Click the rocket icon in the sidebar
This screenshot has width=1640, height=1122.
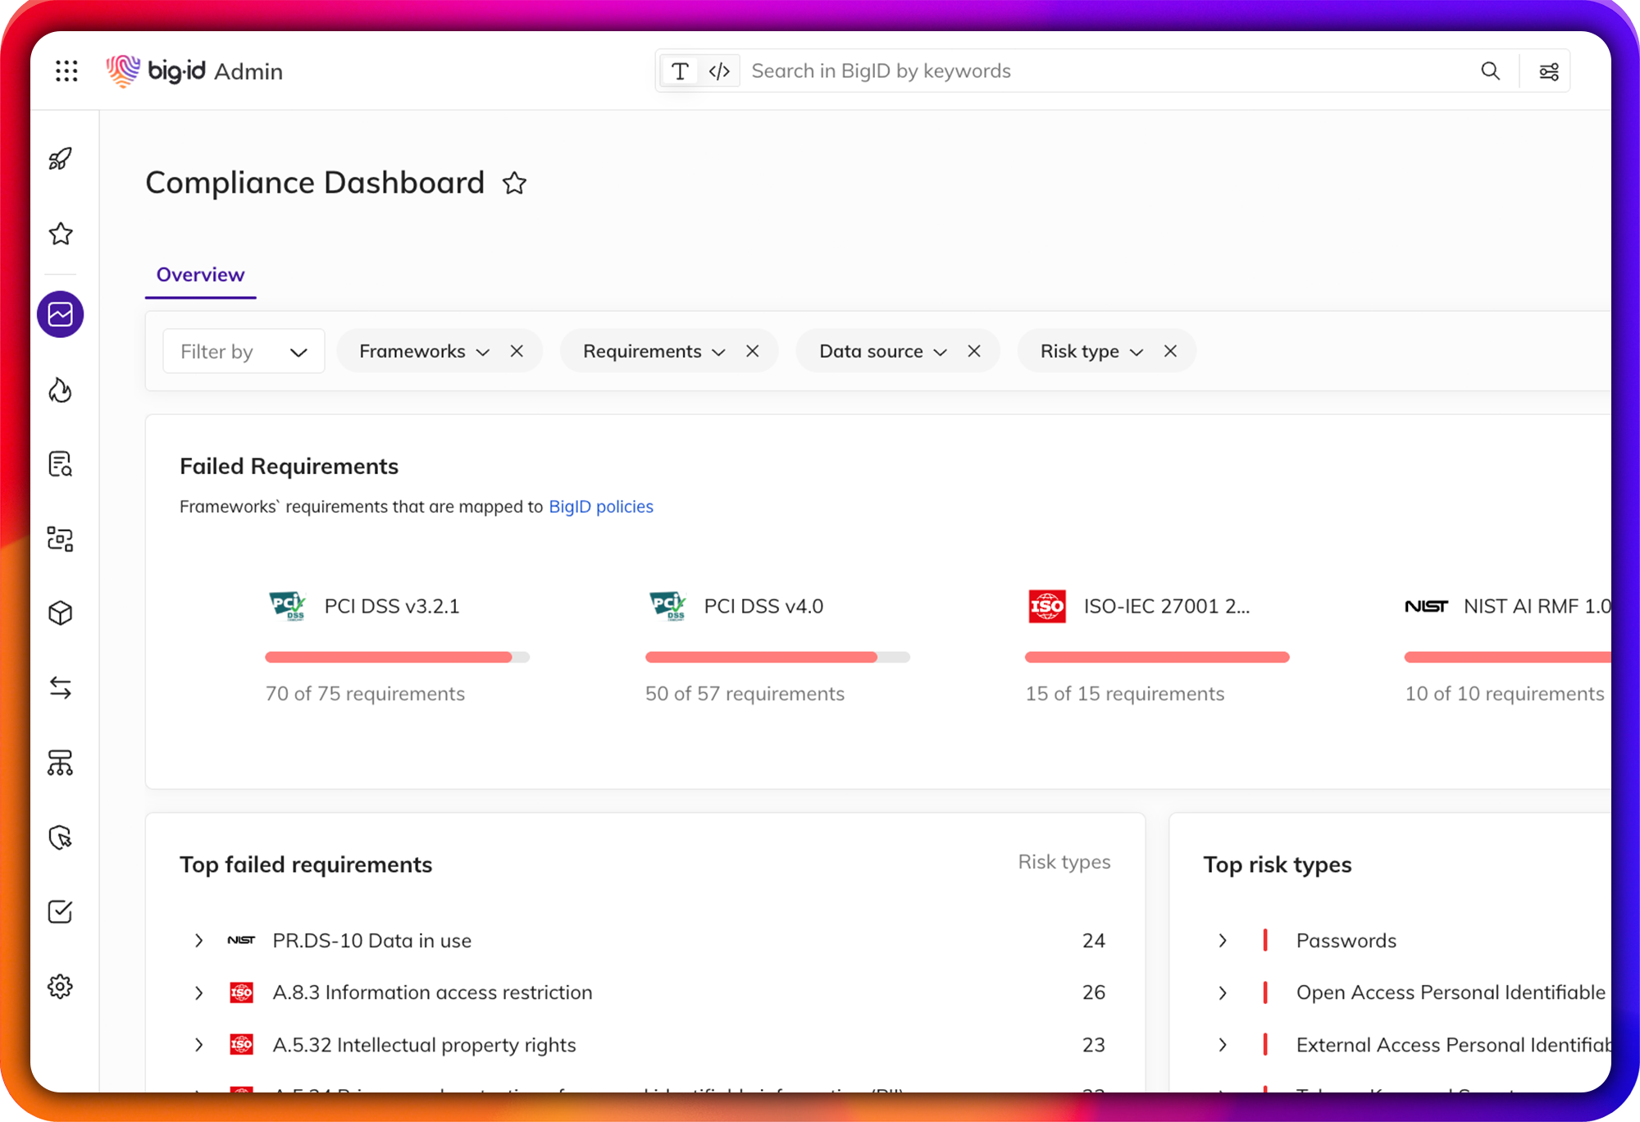click(60, 158)
